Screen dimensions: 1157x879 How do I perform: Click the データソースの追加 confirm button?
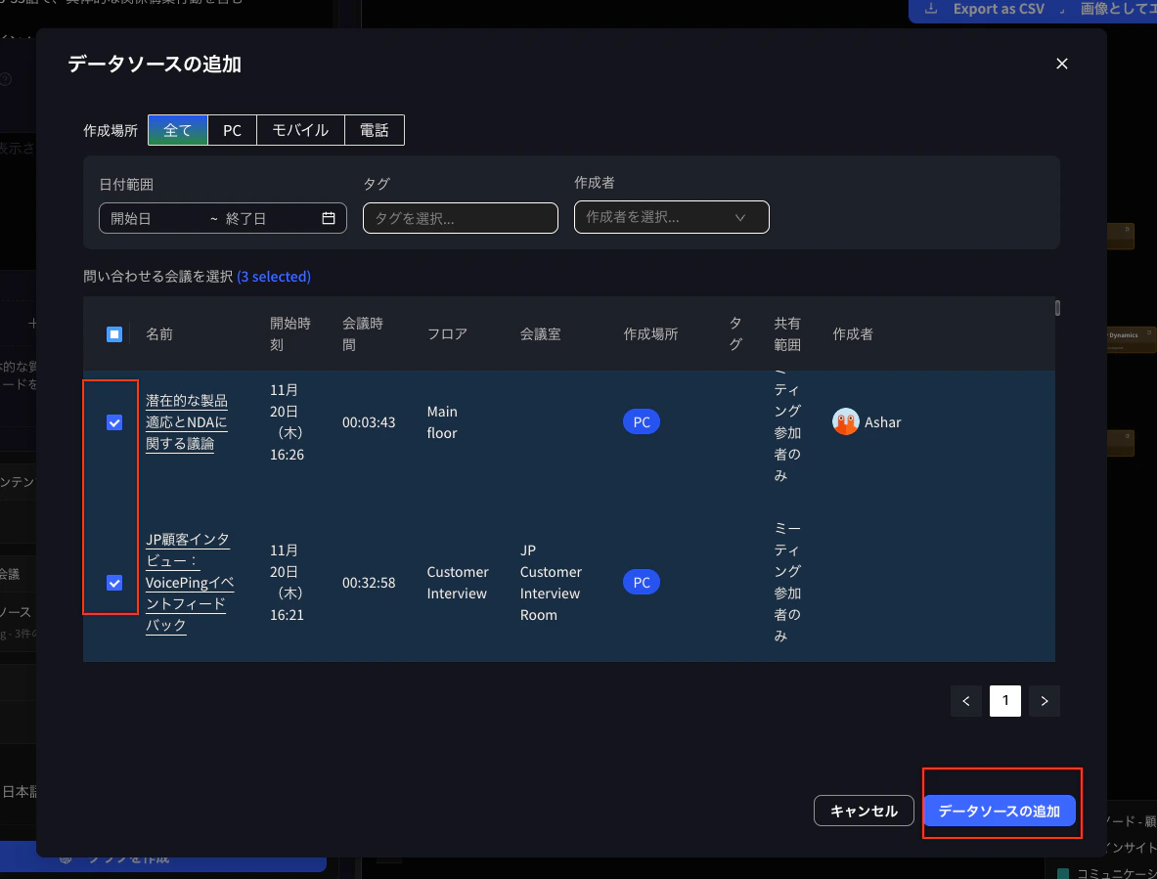(1001, 811)
